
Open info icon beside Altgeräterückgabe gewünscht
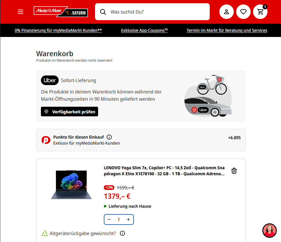[x=122, y=233]
